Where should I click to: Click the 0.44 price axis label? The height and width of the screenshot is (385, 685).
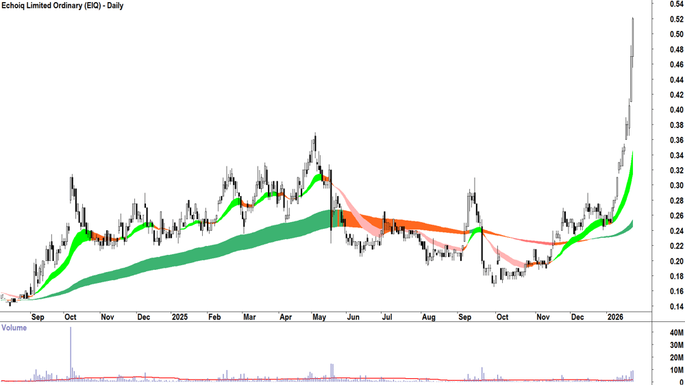coord(676,79)
